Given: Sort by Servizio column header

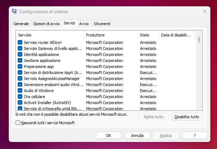Looking at the screenshot, I should click(50, 35).
